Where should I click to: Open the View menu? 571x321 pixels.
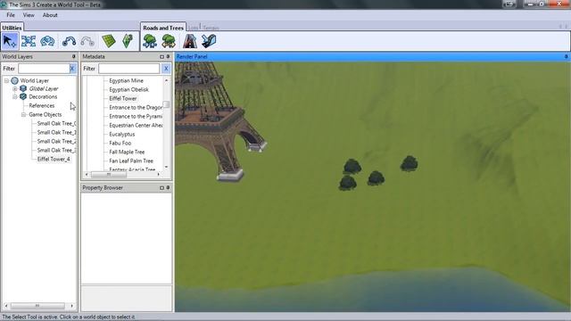(x=29, y=15)
